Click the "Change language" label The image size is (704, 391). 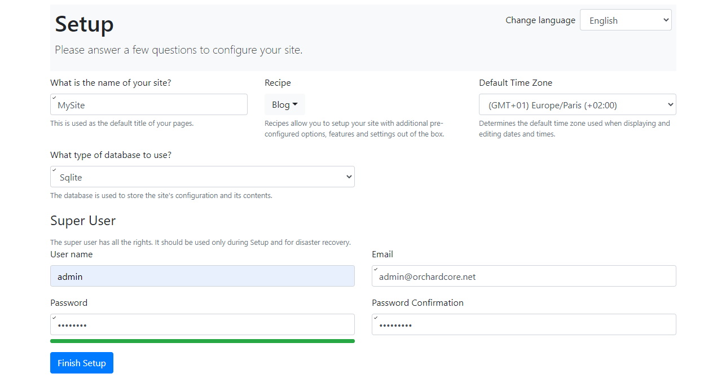pyautogui.click(x=540, y=20)
